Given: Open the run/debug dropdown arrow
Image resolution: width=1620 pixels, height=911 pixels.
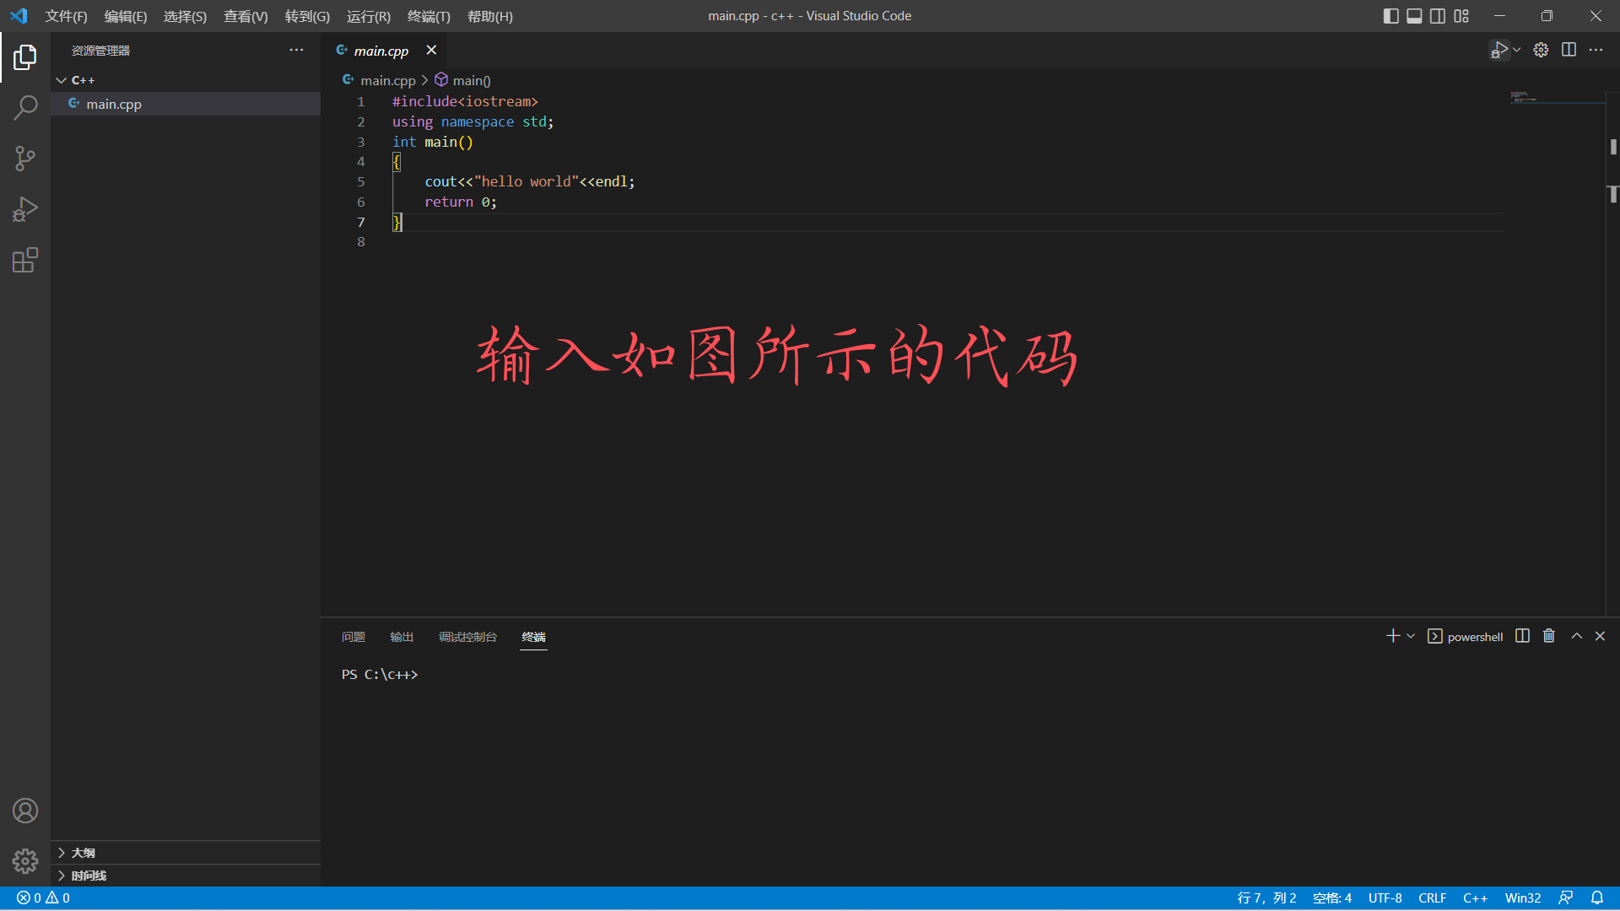Looking at the screenshot, I should click(1517, 50).
